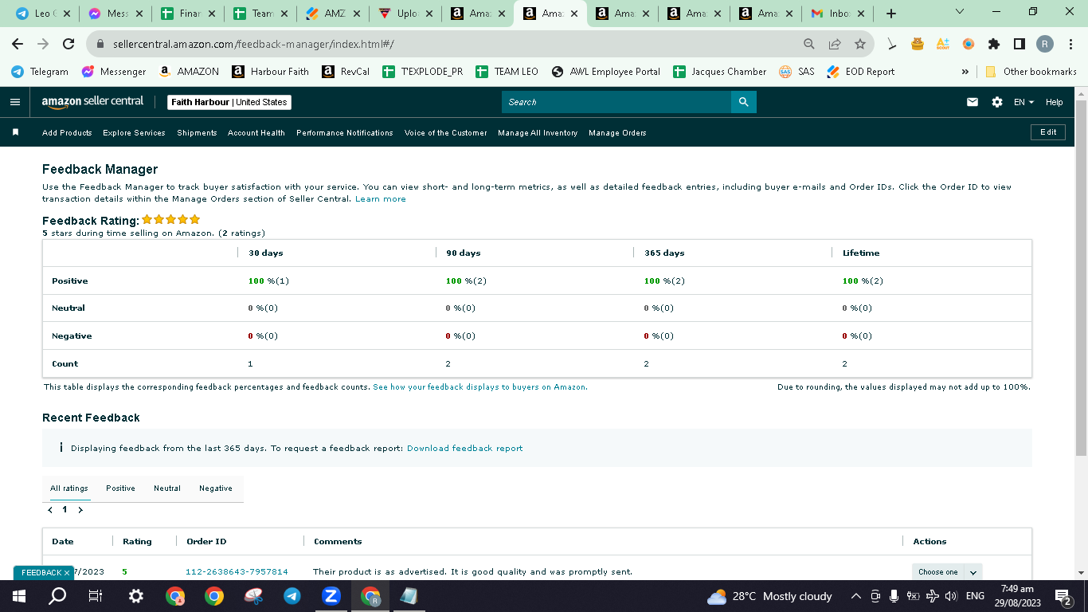The height and width of the screenshot is (612, 1088).
Task: Click the Seller Central search field
Action: 616,102
